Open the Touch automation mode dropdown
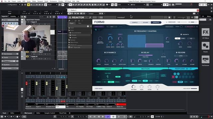This screenshot has width=213, height=119. point(53,5)
